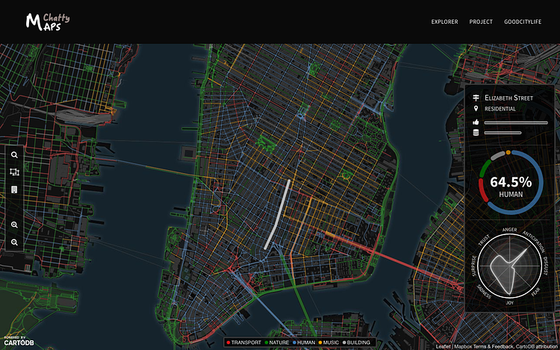The image size is (560, 350).
Task: Open the Explorer menu item
Action: tap(444, 22)
